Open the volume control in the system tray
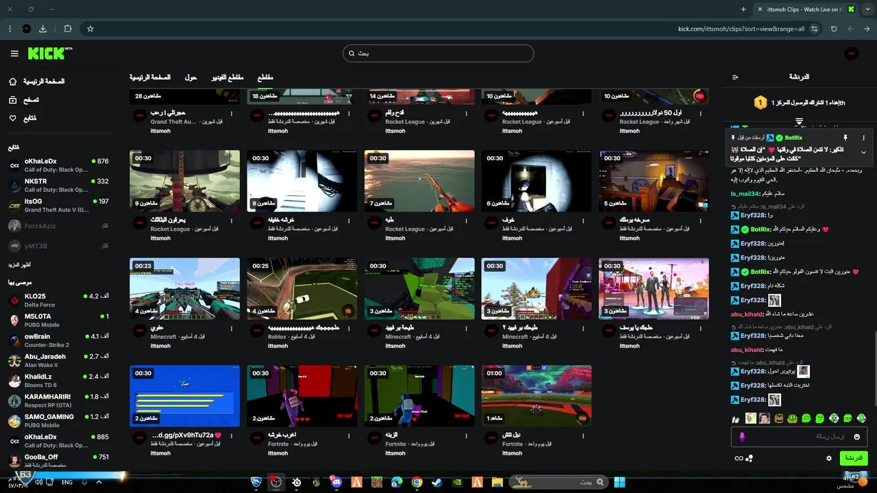The width and height of the screenshot is (877, 493). [x=38, y=482]
